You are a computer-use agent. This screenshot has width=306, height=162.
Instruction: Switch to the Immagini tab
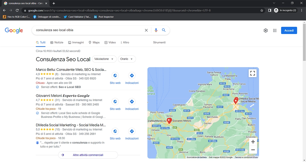76,42
